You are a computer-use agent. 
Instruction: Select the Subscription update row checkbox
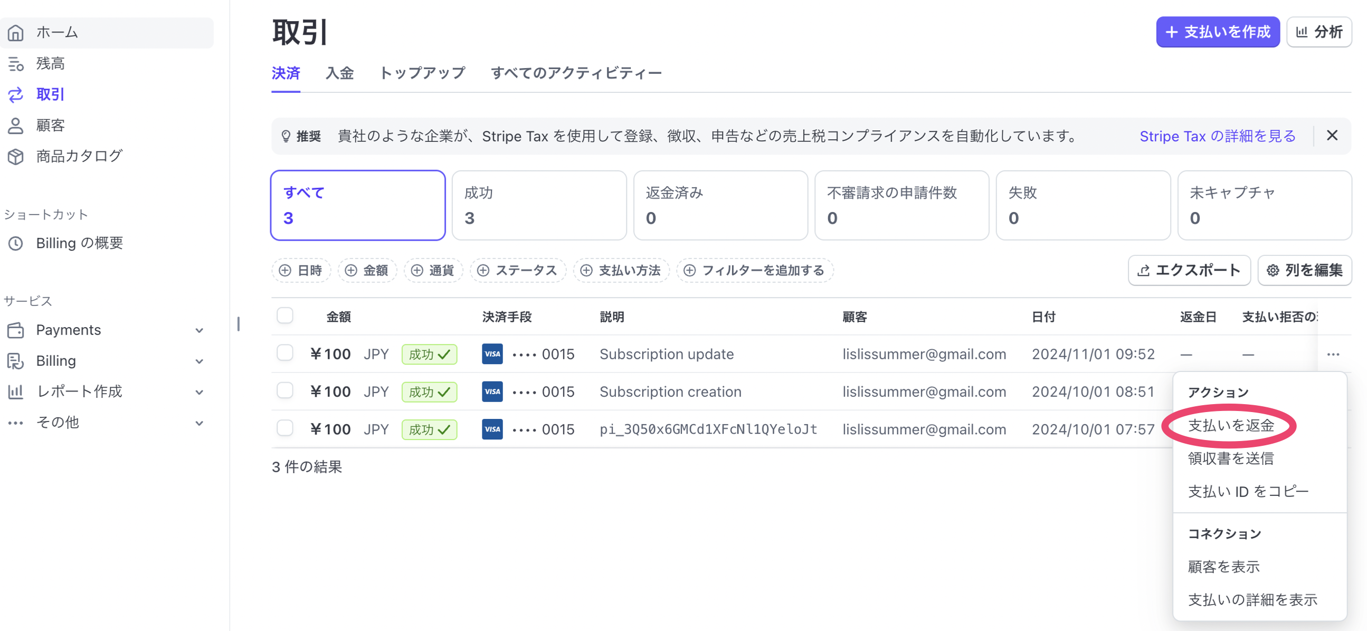[x=285, y=353]
